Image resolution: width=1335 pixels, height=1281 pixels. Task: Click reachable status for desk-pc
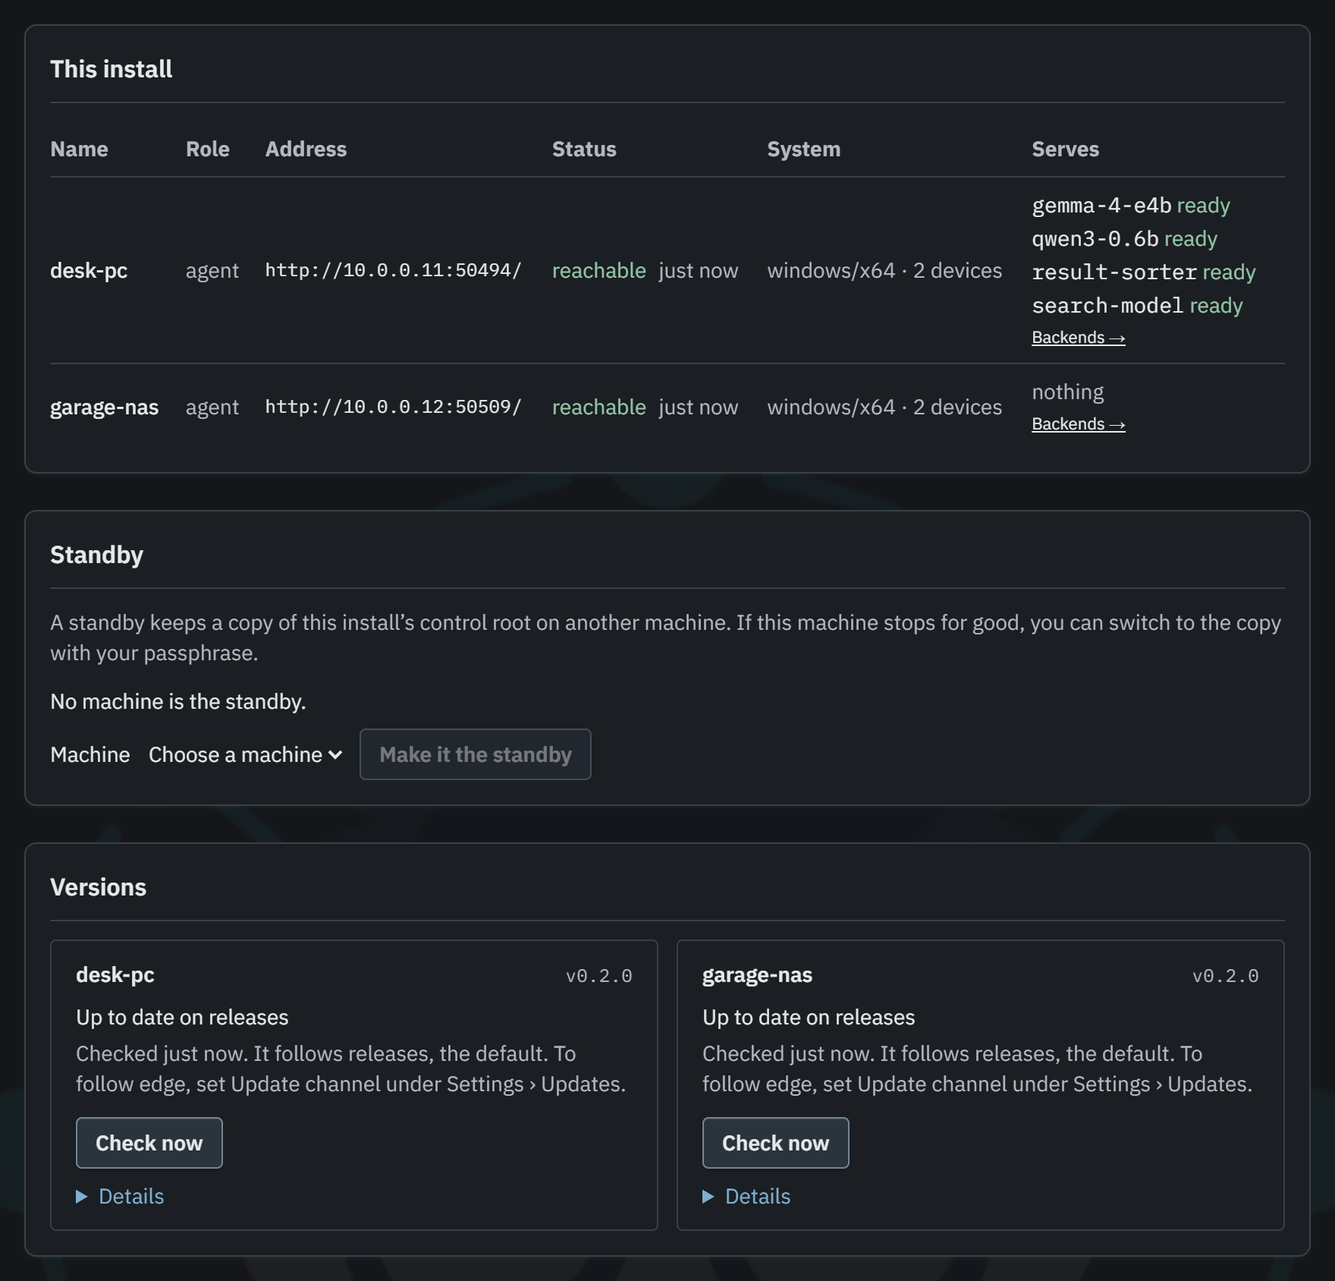tap(599, 270)
